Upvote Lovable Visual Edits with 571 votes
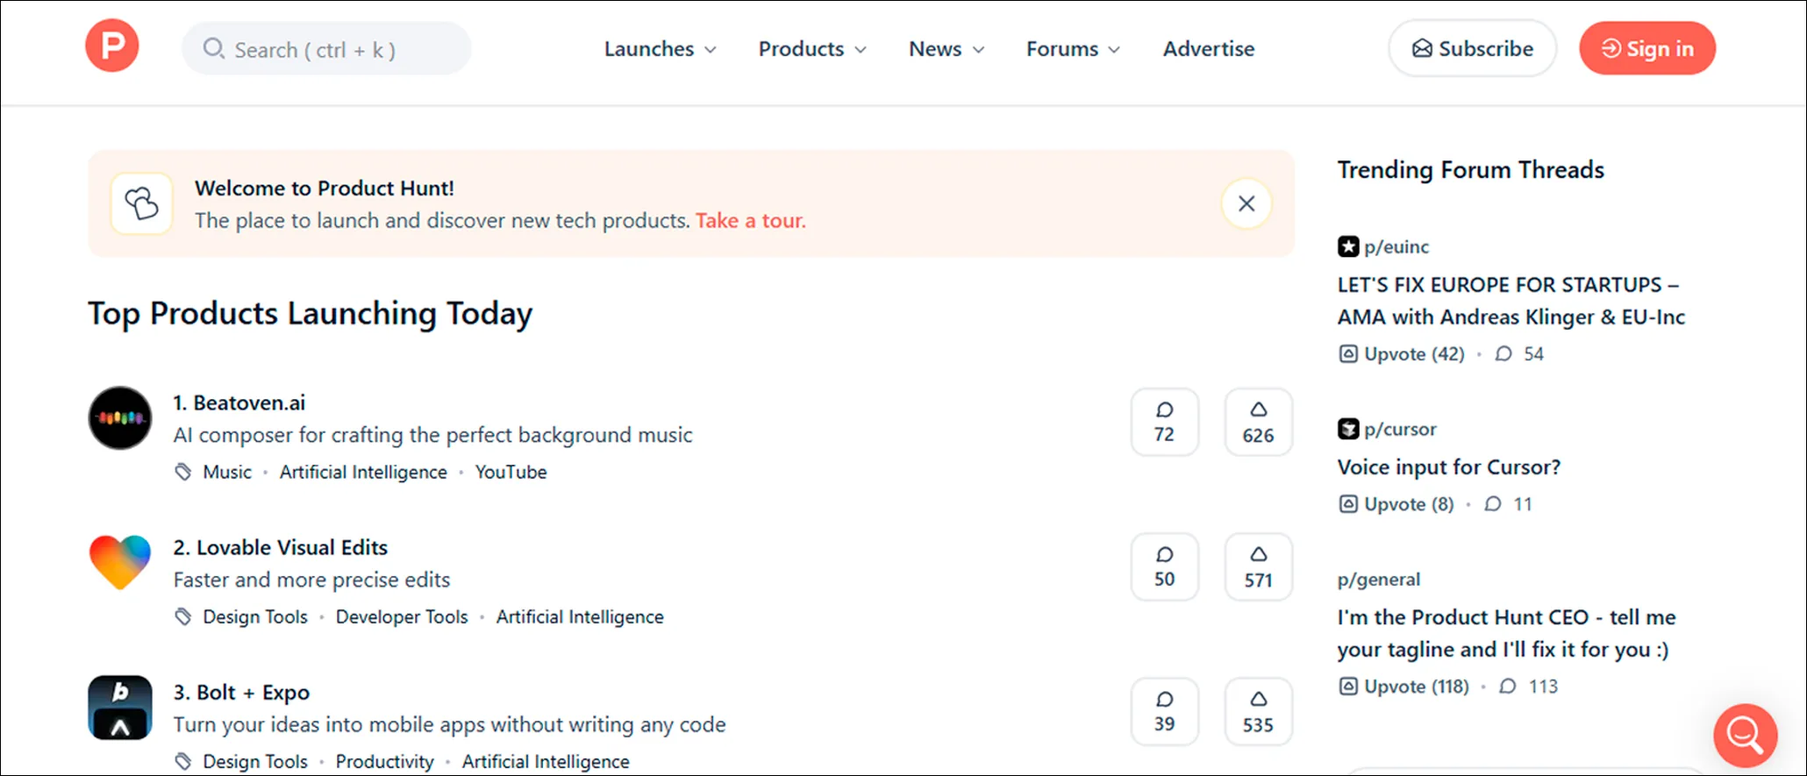The width and height of the screenshot is (1807, 776). (x=1258, y=566)
